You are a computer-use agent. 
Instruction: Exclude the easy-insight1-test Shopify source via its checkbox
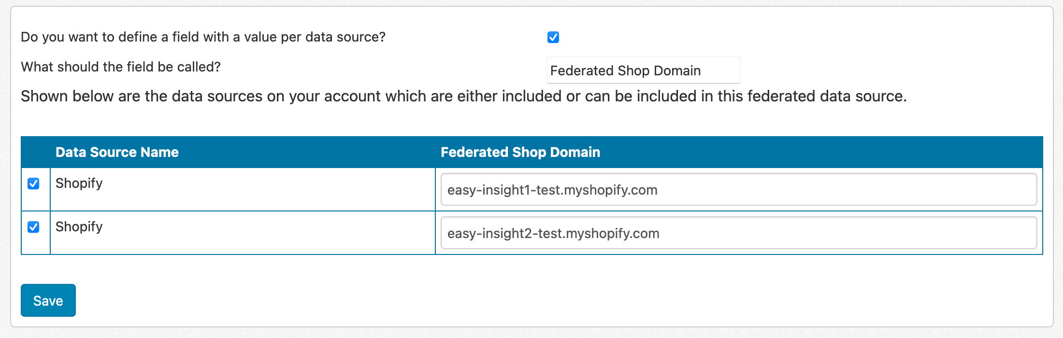(33, 183)
